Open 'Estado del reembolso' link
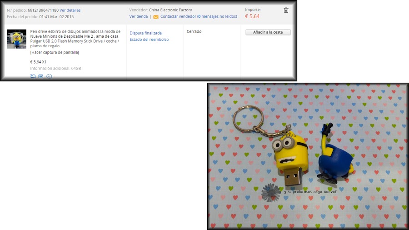Screen dimensions: 409x230 pos(149,40)
